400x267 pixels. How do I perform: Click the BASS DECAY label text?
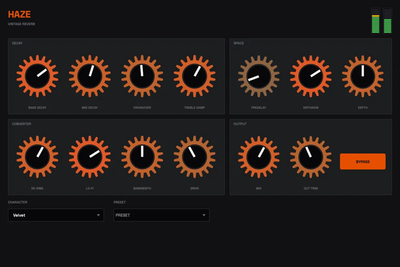(37, 108)
